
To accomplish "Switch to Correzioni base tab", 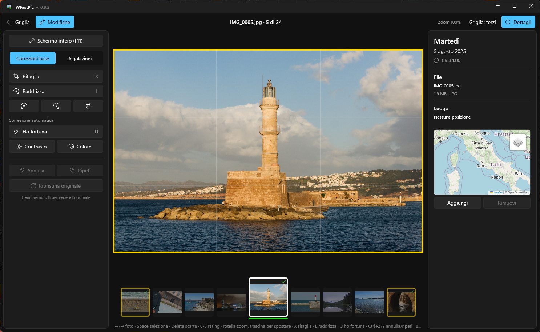I will click(33, 59).
